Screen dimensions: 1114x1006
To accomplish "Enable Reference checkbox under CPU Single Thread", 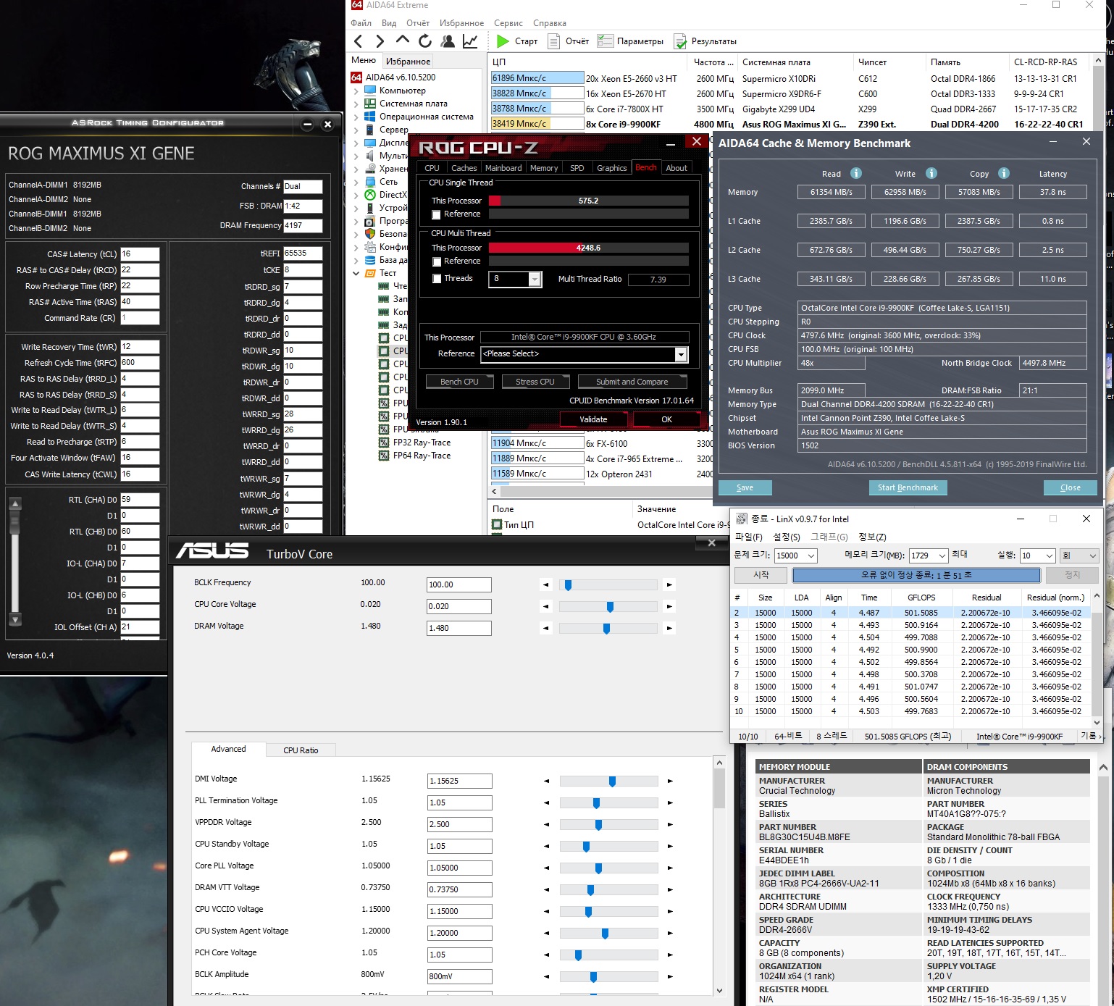I will click(x=436, y=214).
